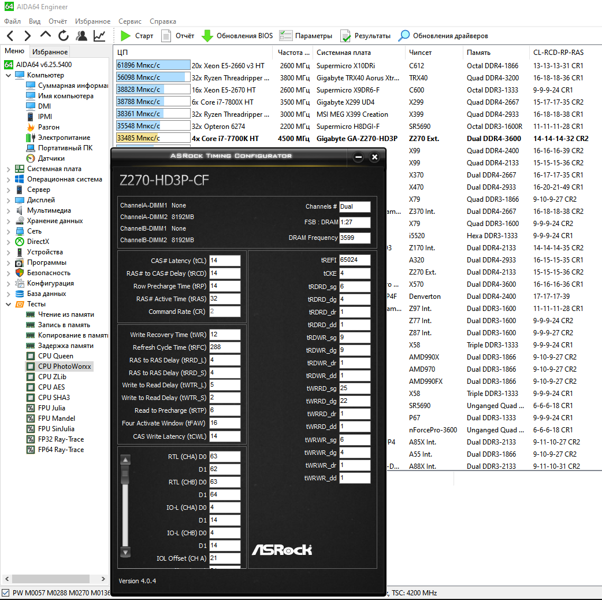
Task: Click the Refresh icon in toolbar
Action: pyautogui.click(x=64, y=36)
